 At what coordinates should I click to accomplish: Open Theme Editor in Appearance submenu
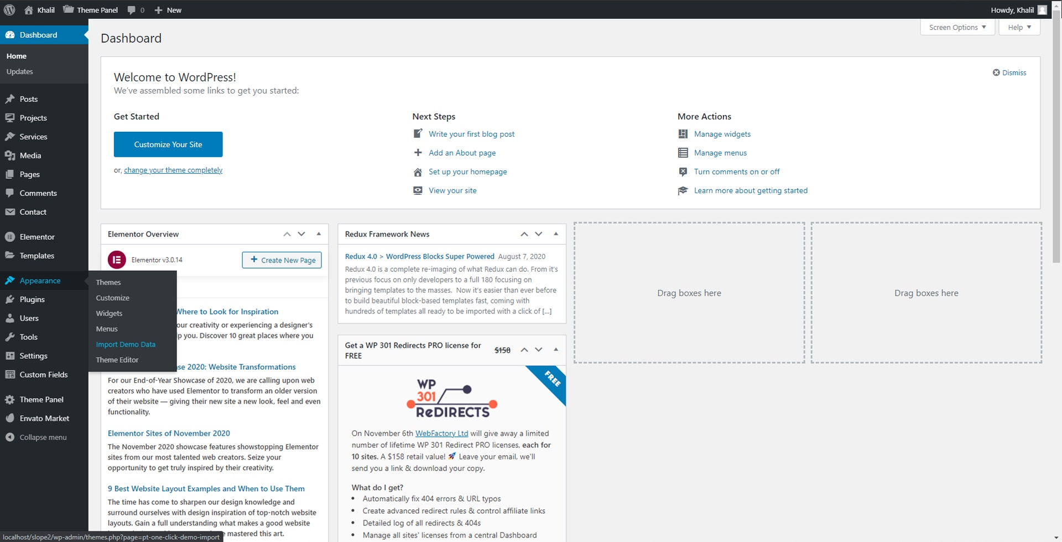(x=117, y=360)
